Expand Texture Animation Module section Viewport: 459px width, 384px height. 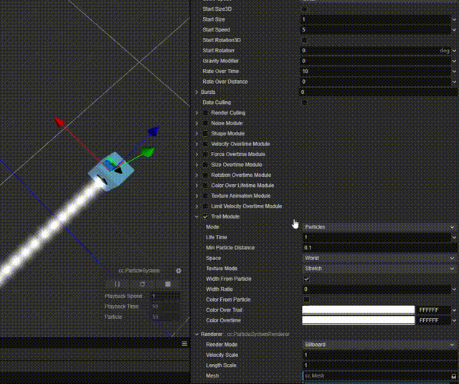click(x=197, y=196)
